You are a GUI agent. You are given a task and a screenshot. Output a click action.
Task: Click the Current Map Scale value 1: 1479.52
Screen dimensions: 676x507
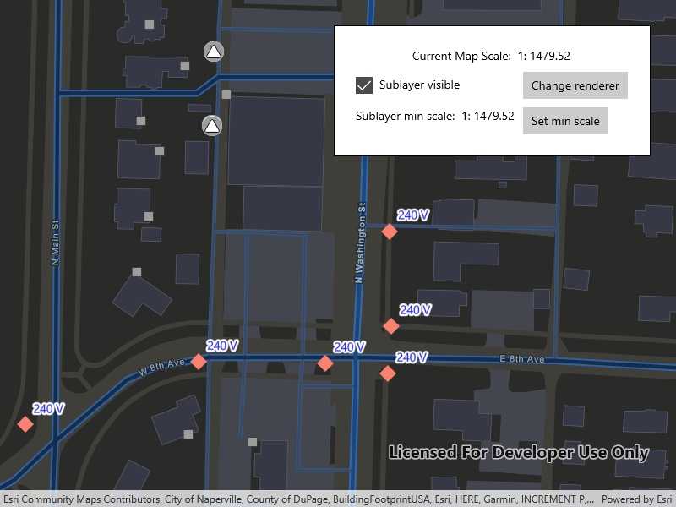coord(543,56)
